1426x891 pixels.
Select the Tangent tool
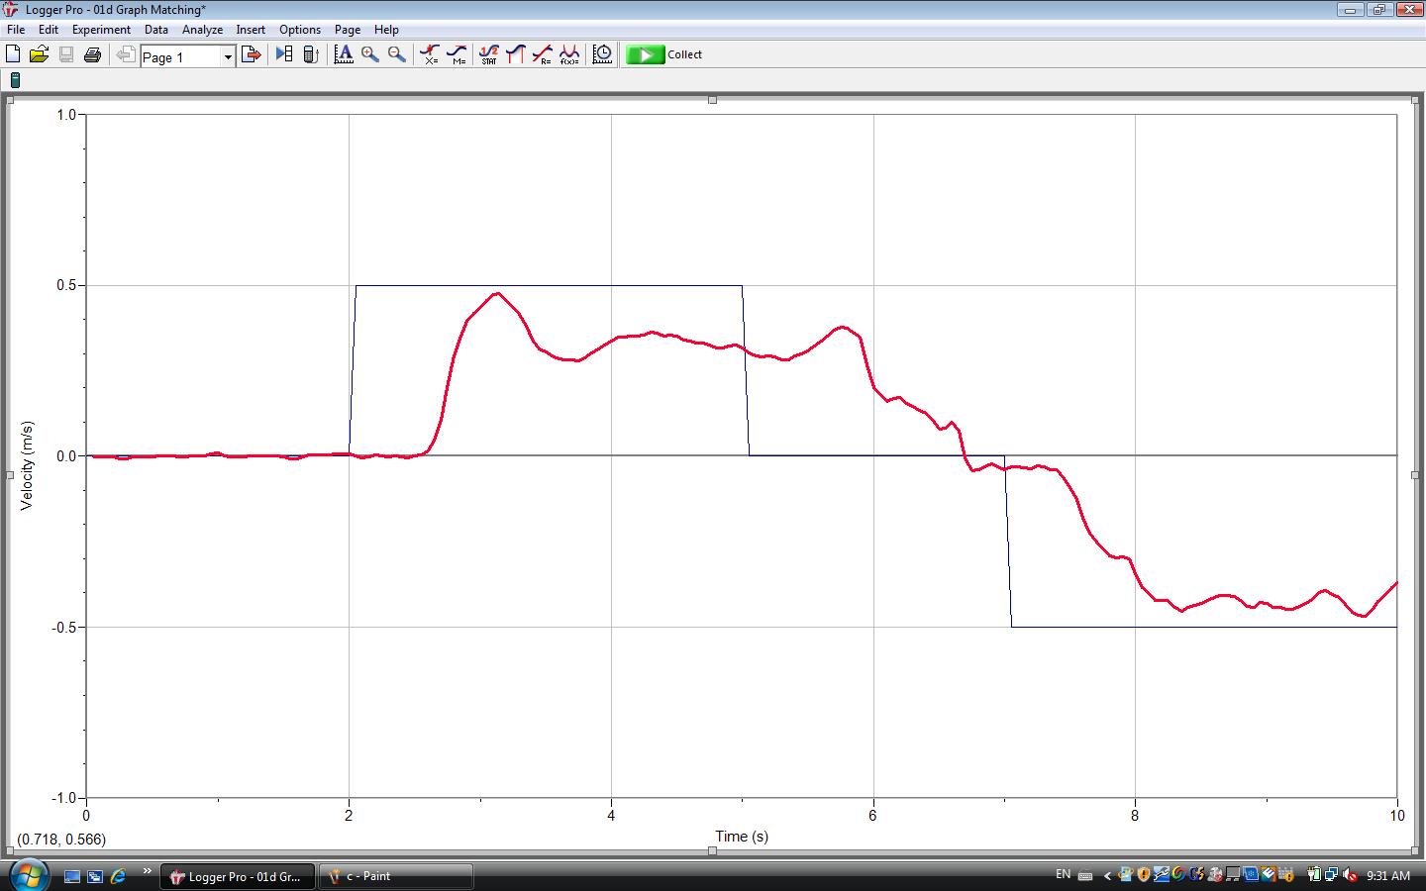click(457, 53)
